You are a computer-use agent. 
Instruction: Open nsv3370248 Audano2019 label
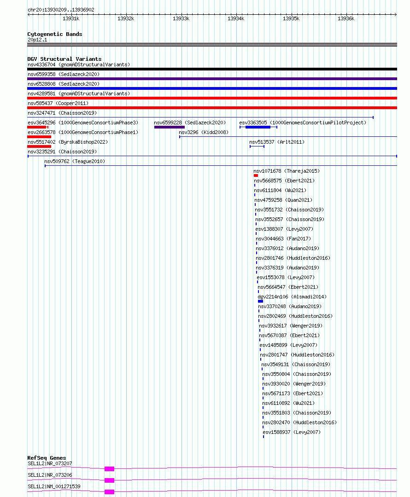(290, 306)
